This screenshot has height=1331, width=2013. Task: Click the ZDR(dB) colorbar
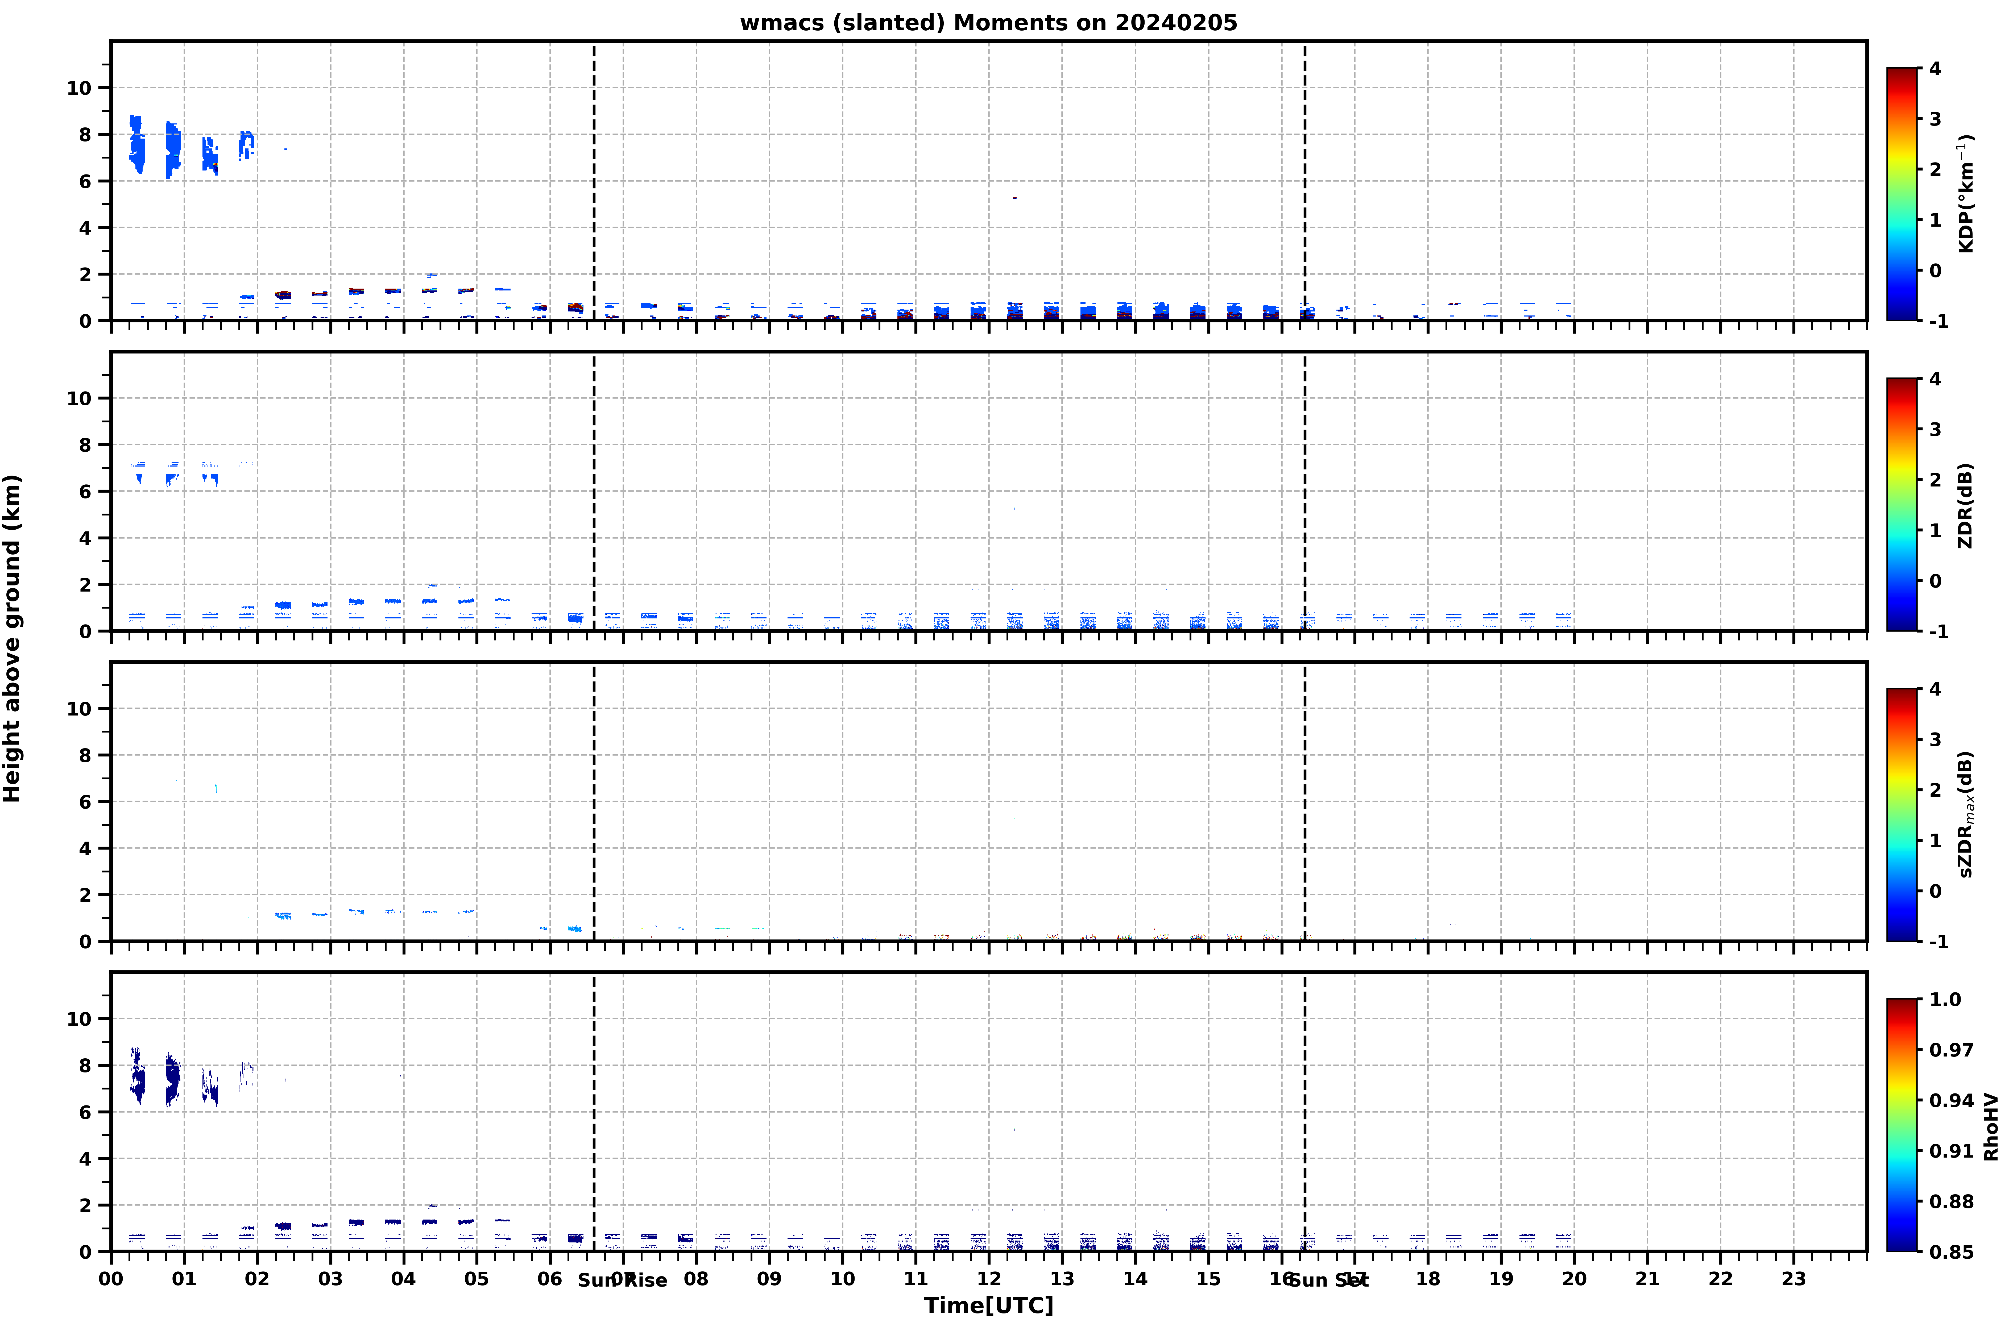click(1902, 504)
